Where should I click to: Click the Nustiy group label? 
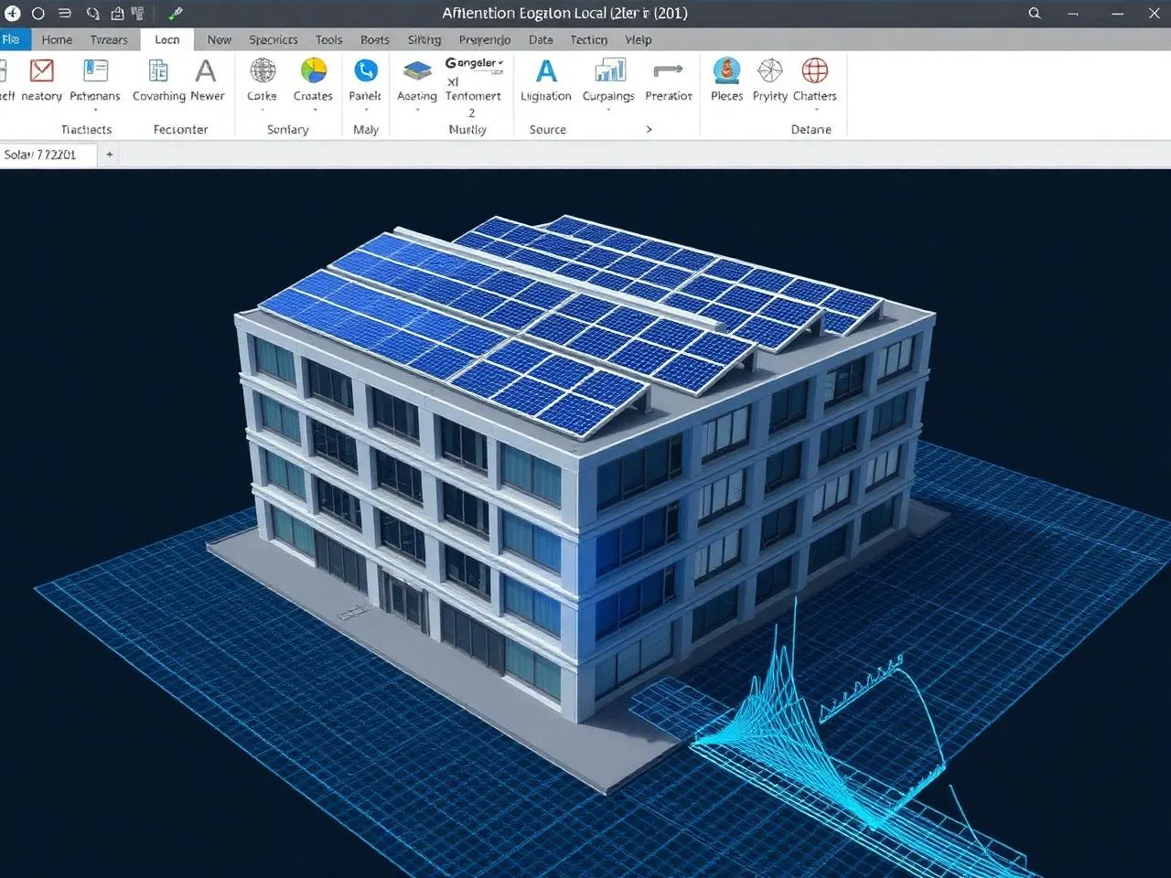coord(467,129)
